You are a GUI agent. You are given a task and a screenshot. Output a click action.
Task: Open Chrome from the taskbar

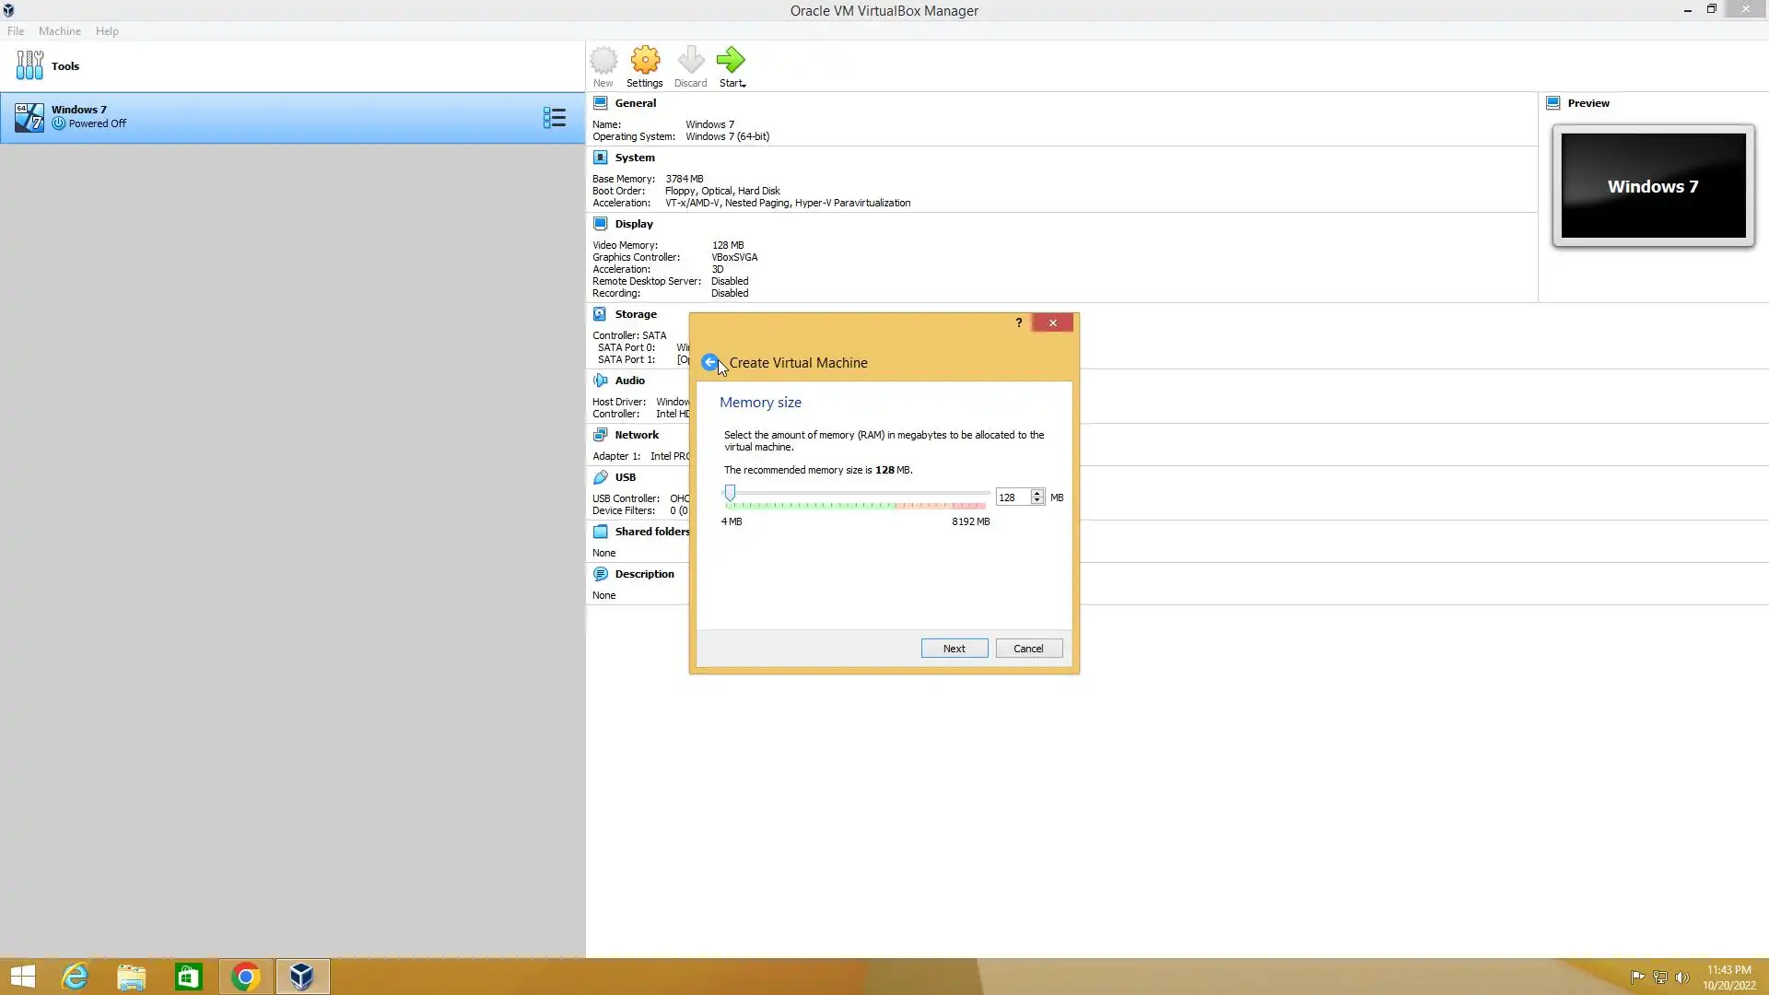pyautogui.click(x=245, y=977)
